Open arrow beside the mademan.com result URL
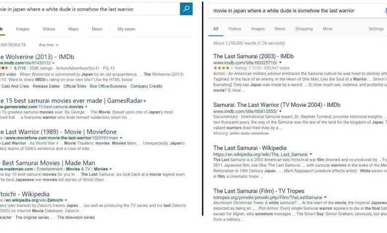Screen dimensions: 387x233 click(x=110, y=169)
